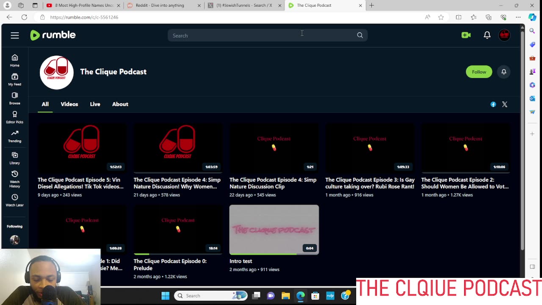Click The Clique Podcast channel name heading
The image size is (542, 305).
pos(113,72)
